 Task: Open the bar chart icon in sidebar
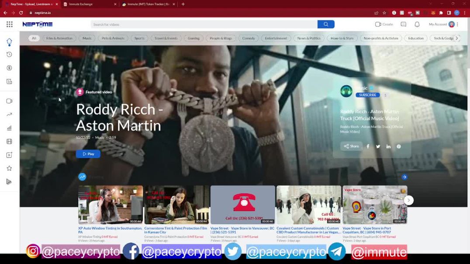(x=9, y=128)
